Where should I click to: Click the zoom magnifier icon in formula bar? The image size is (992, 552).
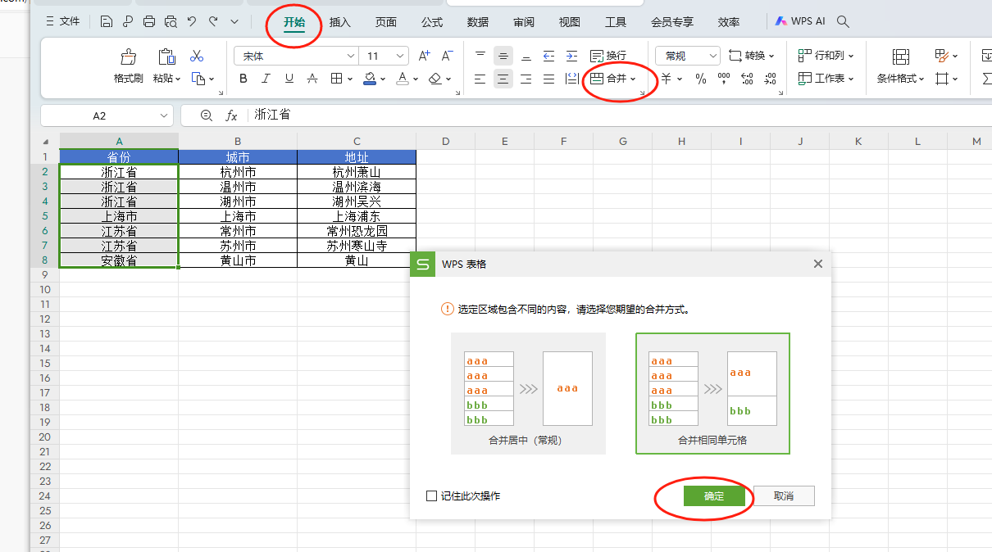point(207,115)
